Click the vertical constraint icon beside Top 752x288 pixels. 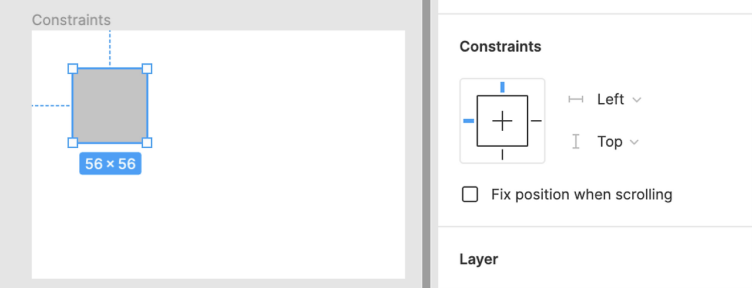coord(576,141)
